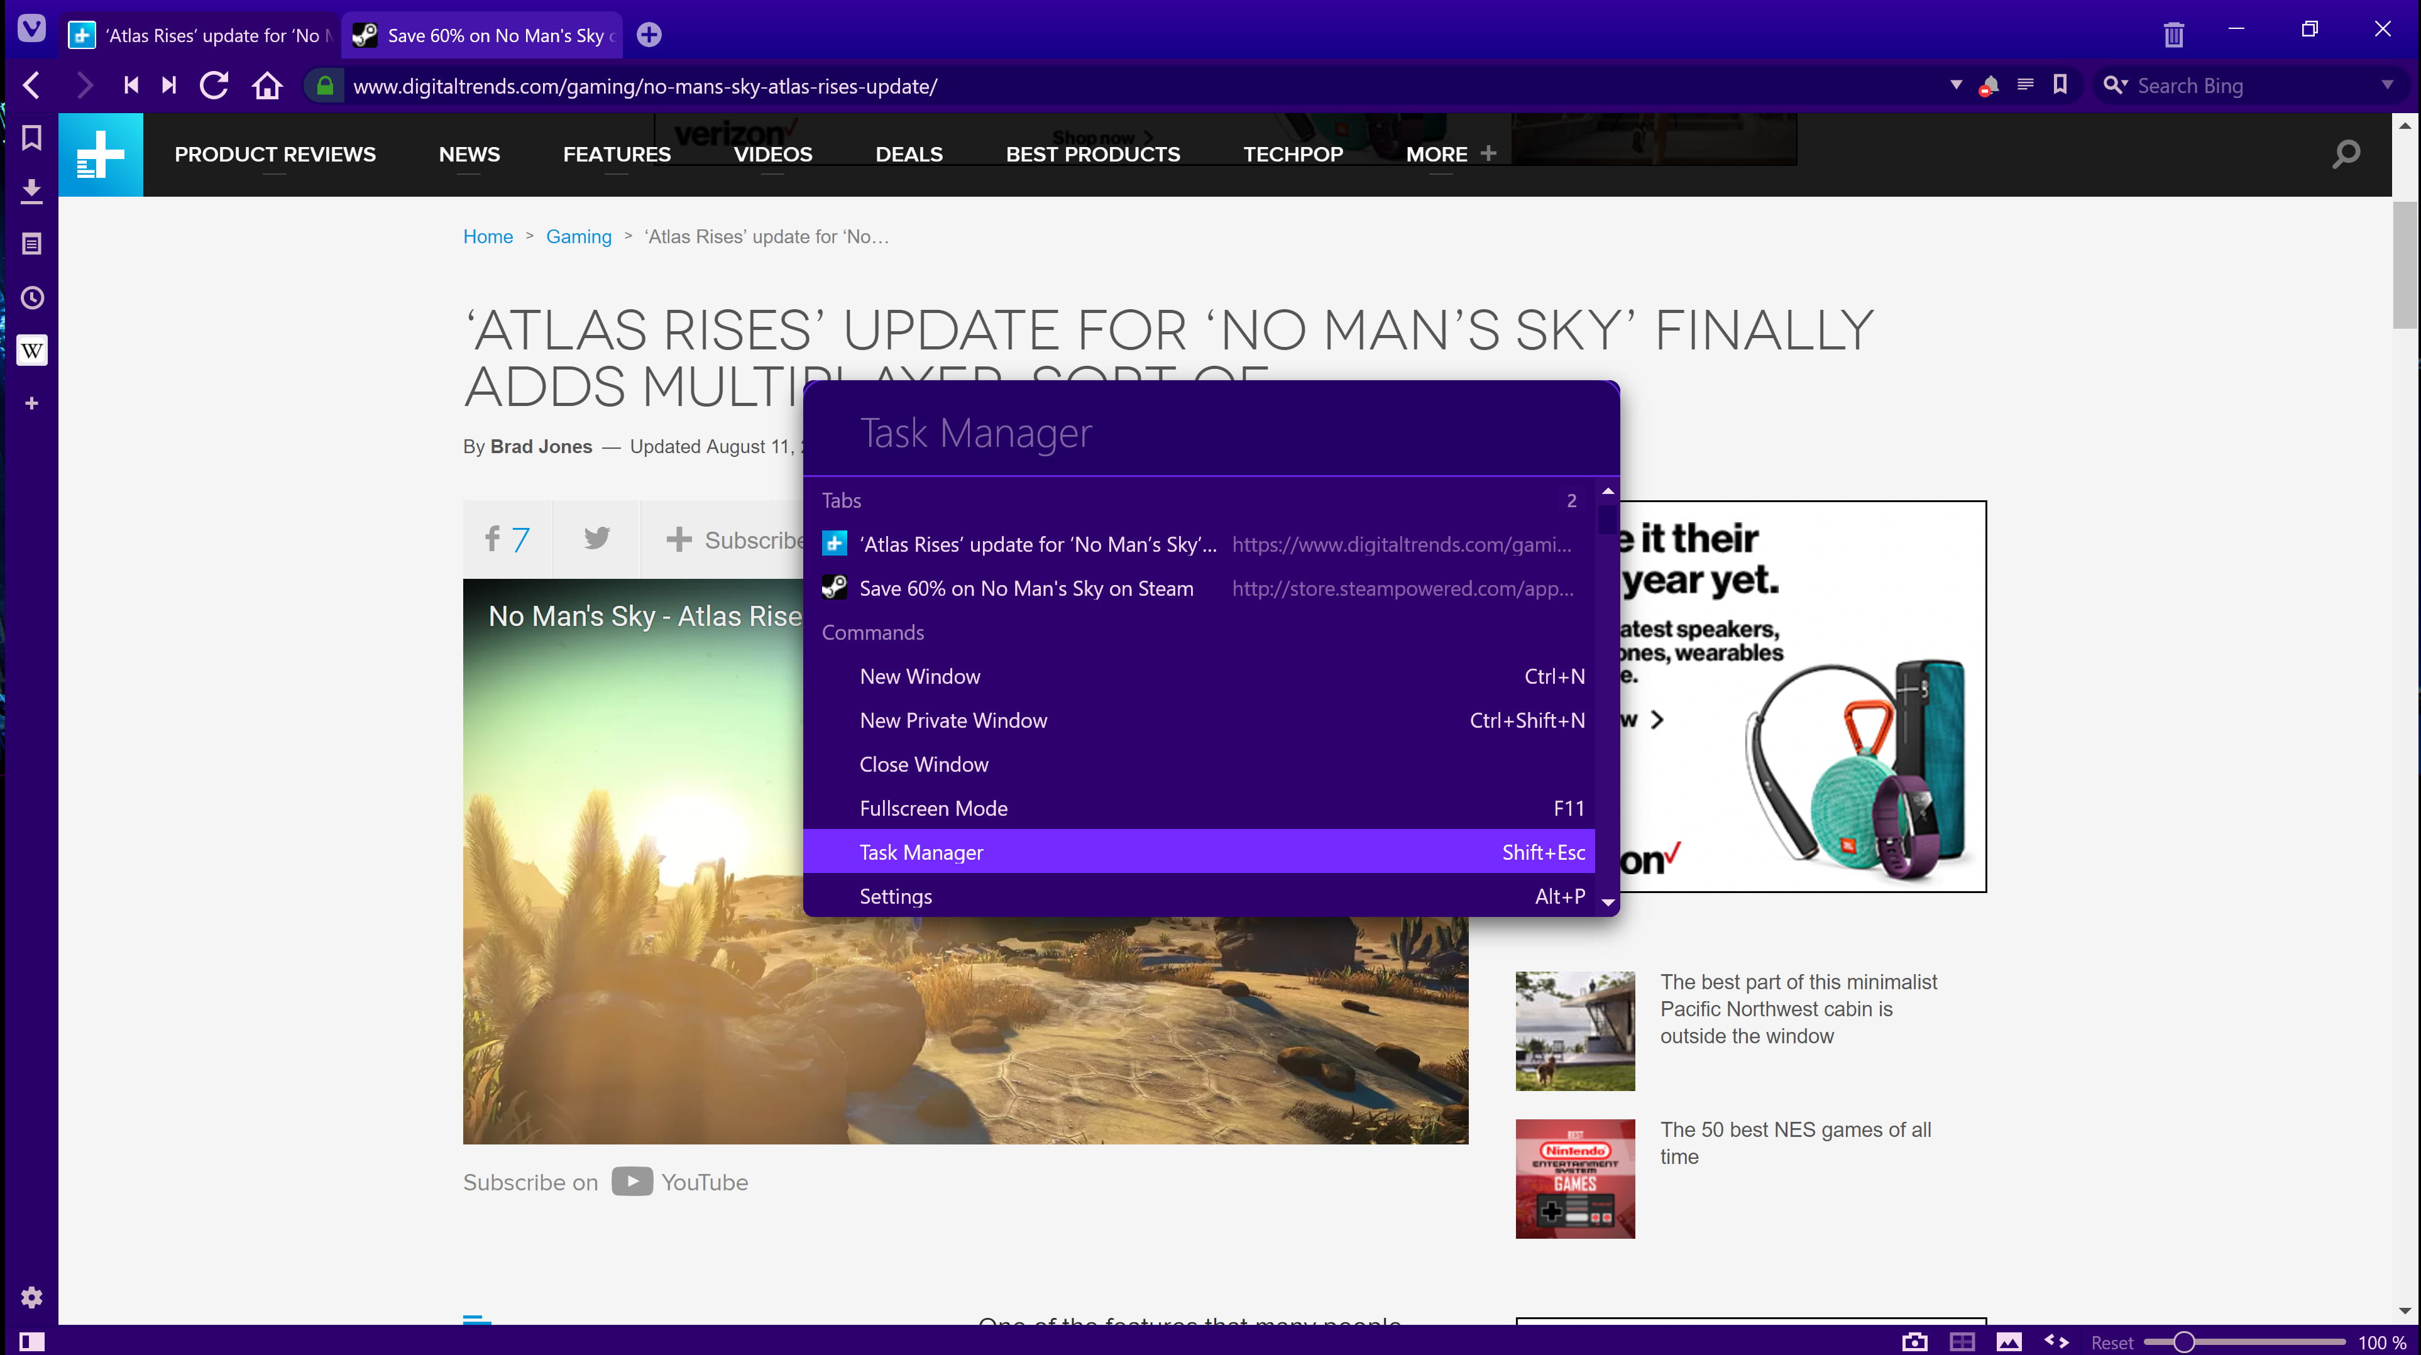Open the History panel clock icon

pos(31,298)
